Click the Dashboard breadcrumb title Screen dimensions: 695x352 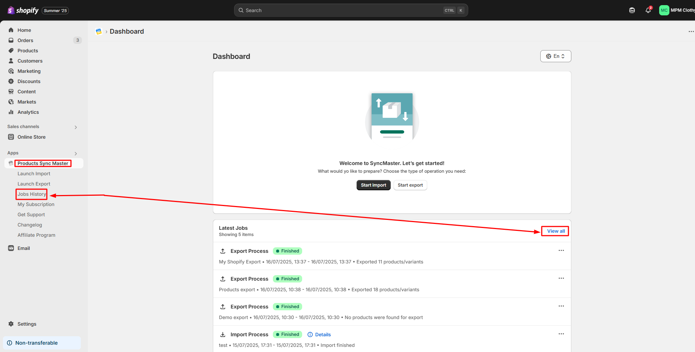pos(127,31)
